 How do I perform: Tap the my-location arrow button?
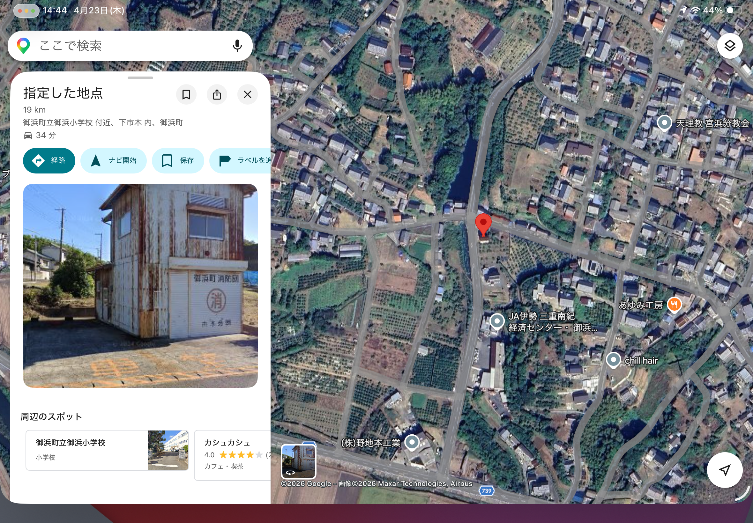pyautogui.click(x=725, y=470)
